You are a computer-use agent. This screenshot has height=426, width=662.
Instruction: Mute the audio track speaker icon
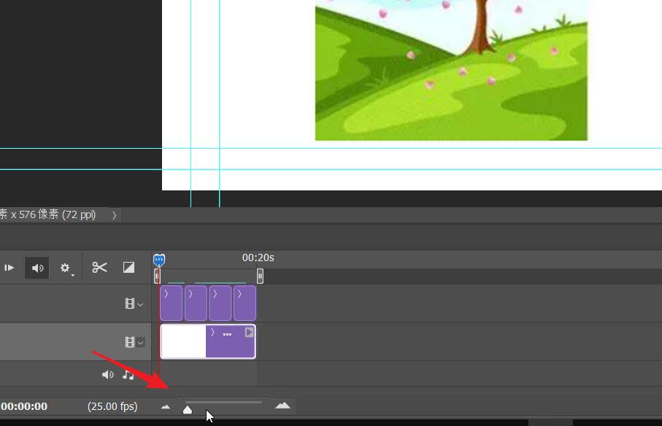coord(108,374)
